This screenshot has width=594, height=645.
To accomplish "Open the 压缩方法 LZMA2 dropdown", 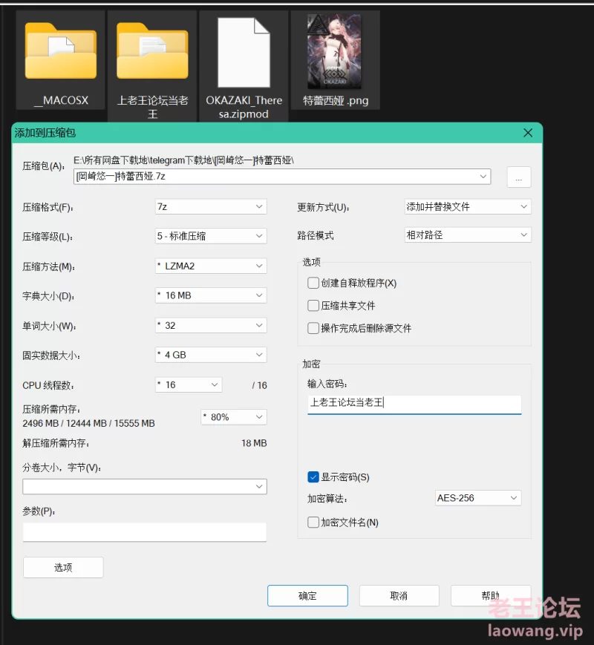I will (x=211, y=266).
